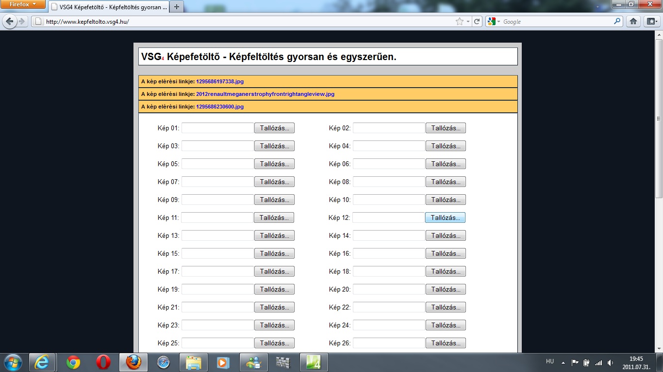
Task: Open Opera from the taskbar
Action: tap(103, 362)
